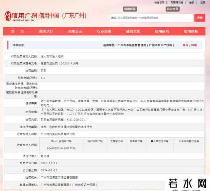This screenshot has width=210, height=191.
Task: Click the 罚款金额(万元) row label
Action: click(x=27, y=78)
